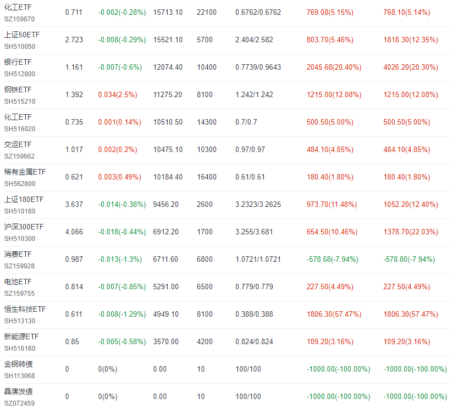453x410 pixels.
Task: Click profit 4026.20(20.30%)
Action: 411,67
